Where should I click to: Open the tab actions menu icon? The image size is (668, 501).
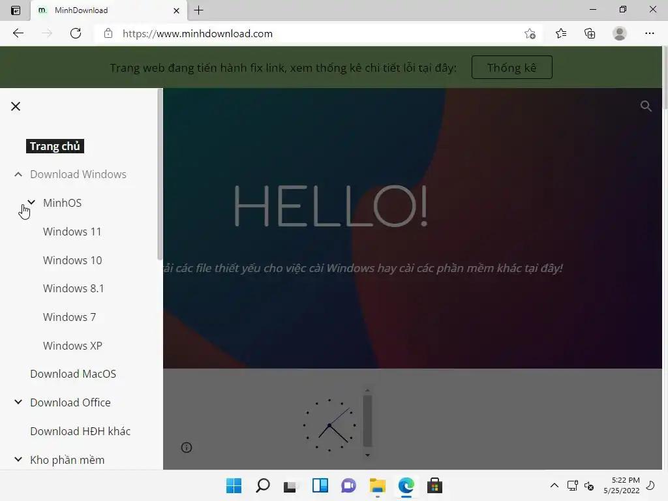click(16, 10)
